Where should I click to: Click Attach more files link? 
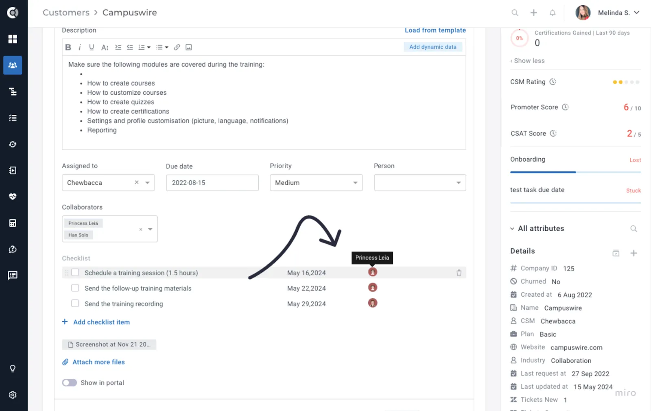click(94, 362)
